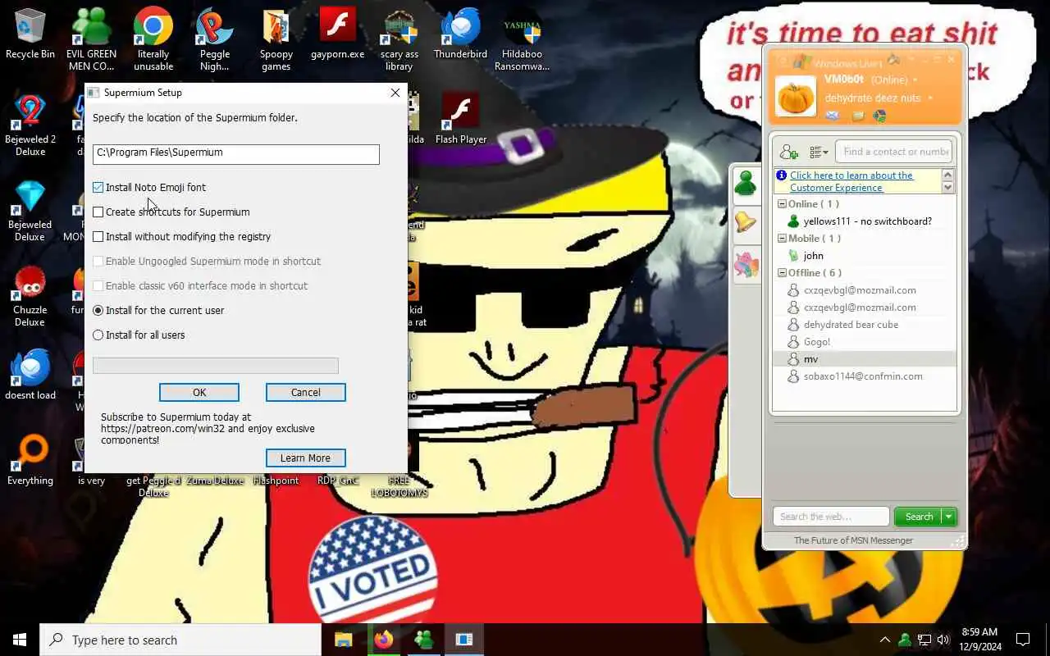Open the notification center icon
This screenshot has width=1050, height=656.
point(1023,640)
